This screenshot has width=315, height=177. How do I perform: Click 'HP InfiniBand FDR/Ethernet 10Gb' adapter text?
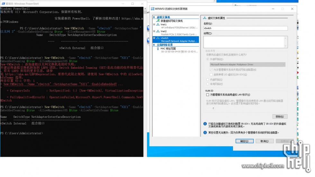[179, 28]
